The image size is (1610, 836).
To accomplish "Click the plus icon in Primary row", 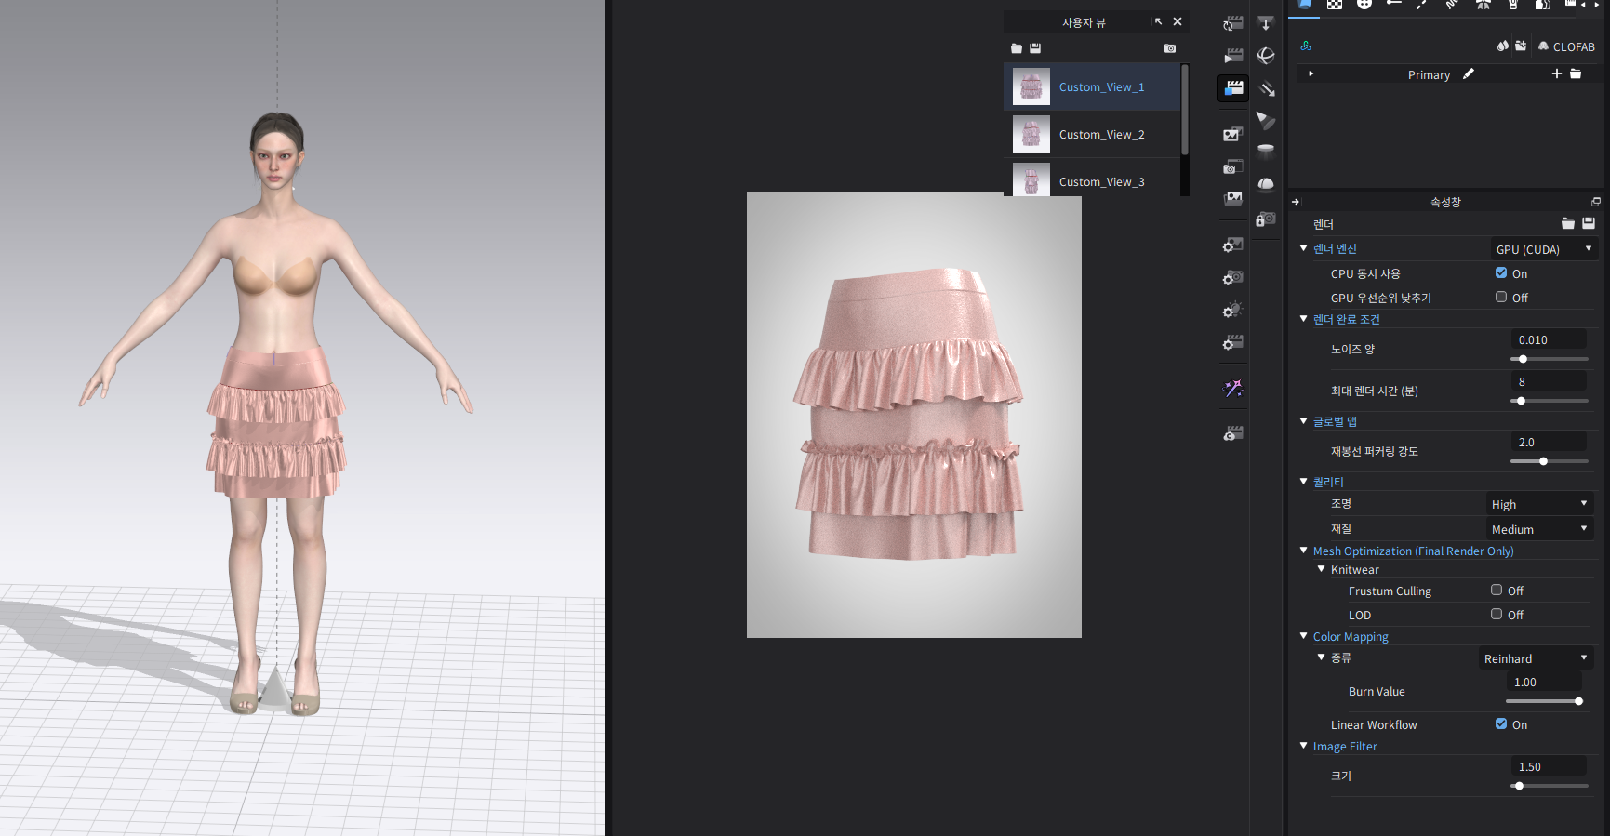I will 1557,74.
